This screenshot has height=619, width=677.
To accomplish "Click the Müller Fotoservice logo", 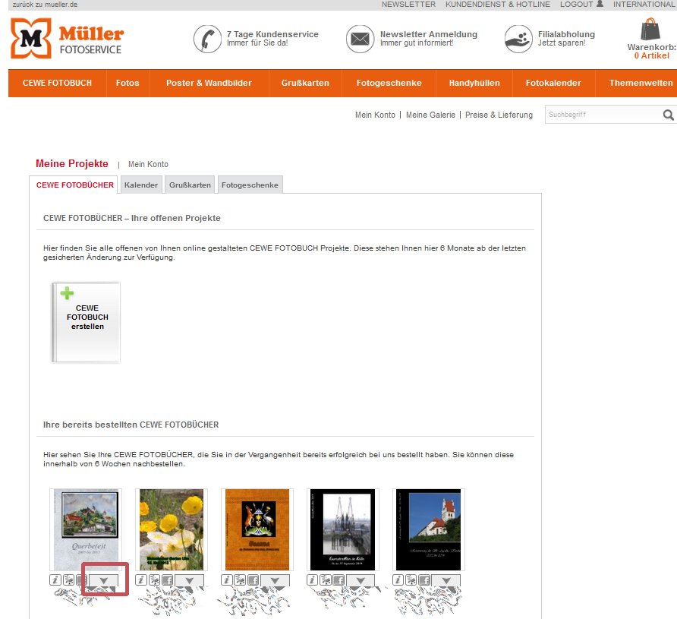I will pyautogui.click(x=67, y=39).
